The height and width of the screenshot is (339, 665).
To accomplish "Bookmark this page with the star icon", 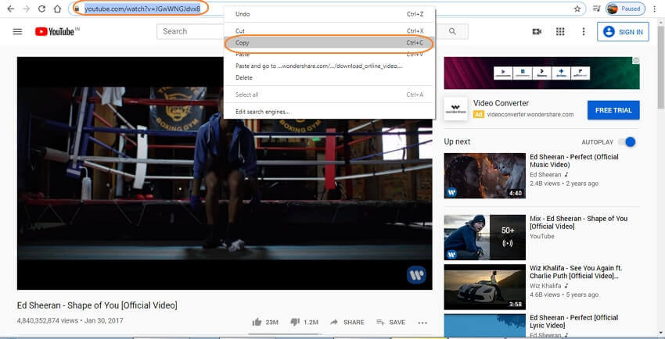I will click(x=577, y=9).
